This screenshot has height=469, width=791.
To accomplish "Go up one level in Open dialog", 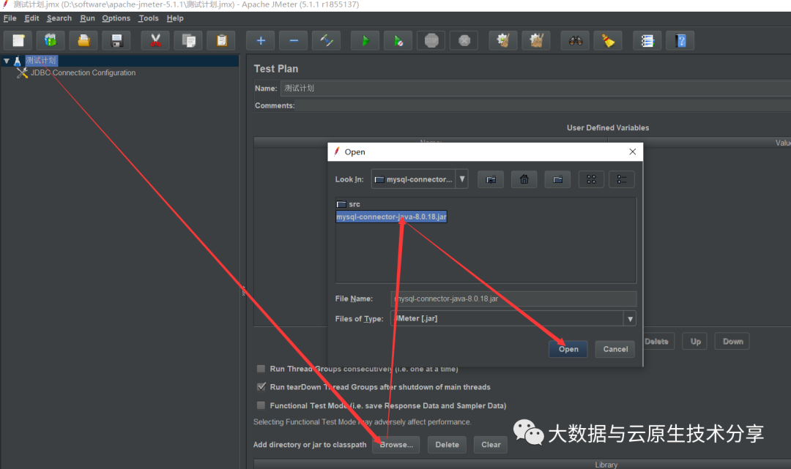I will tap(491, 179).
